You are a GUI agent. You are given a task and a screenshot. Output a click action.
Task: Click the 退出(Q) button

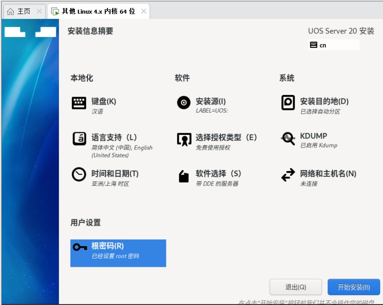tap(295, 287)
